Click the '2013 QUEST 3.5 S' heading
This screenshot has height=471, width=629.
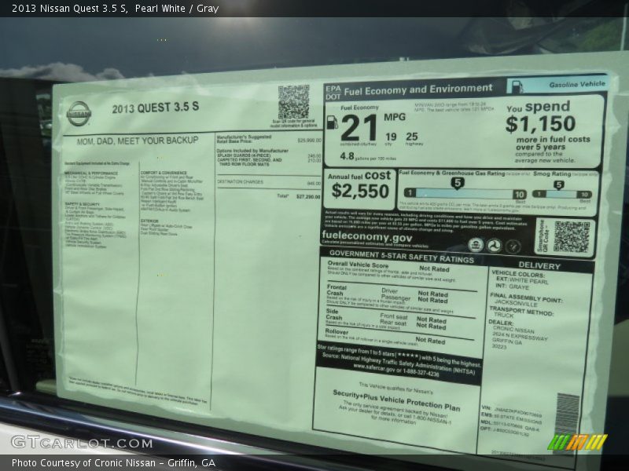click(155, 108)
